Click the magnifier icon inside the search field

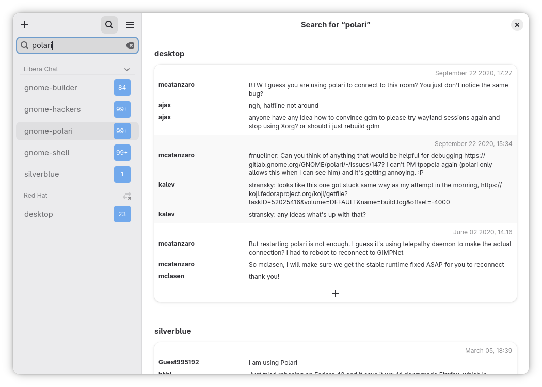[x=24, y=45]
